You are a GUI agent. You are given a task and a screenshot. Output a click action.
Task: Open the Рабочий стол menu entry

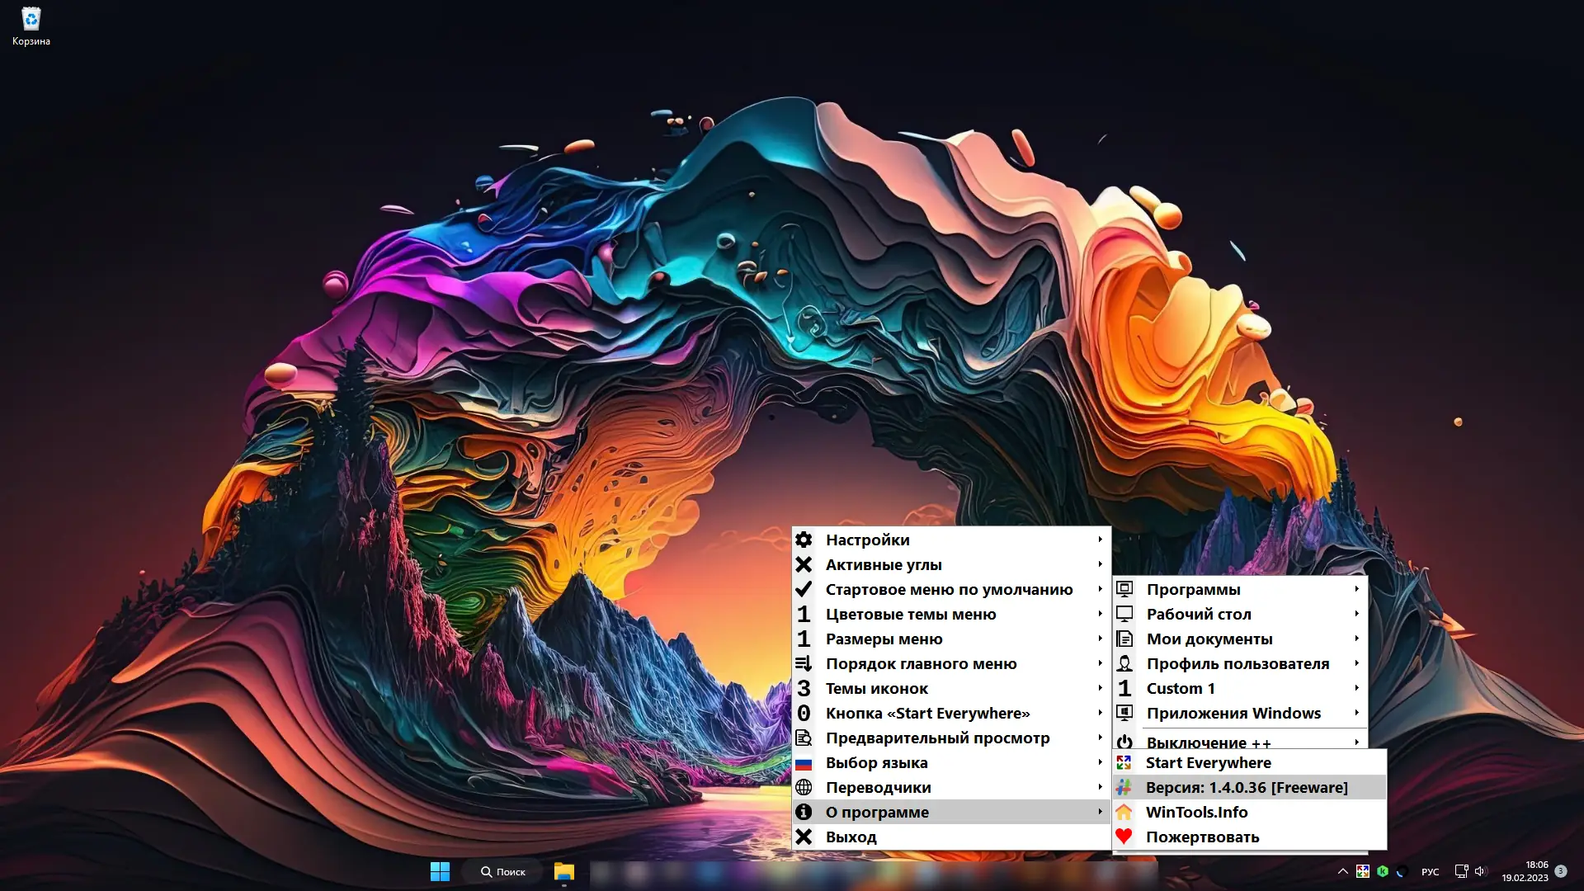(x=1198, y=614)
